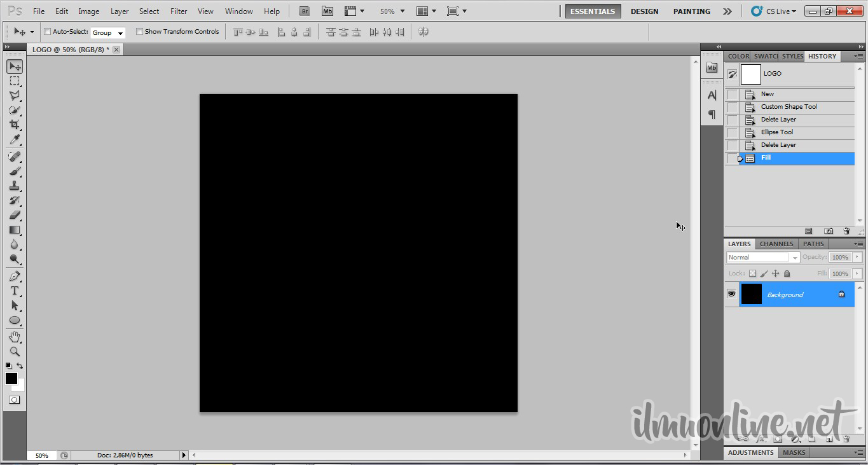Image resolution: width=868 pixels, height=465 pixels.
Task: Check Show Transform Controls
Action: point(140,32)
